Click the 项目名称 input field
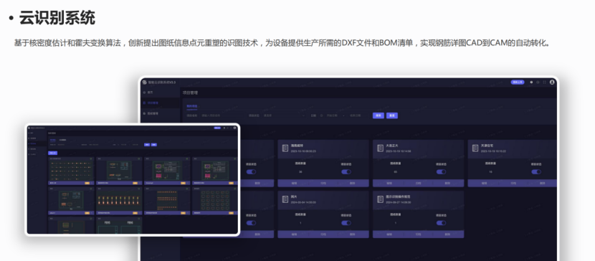Screen dimensions: 595x261 click(x=222, y=115)
